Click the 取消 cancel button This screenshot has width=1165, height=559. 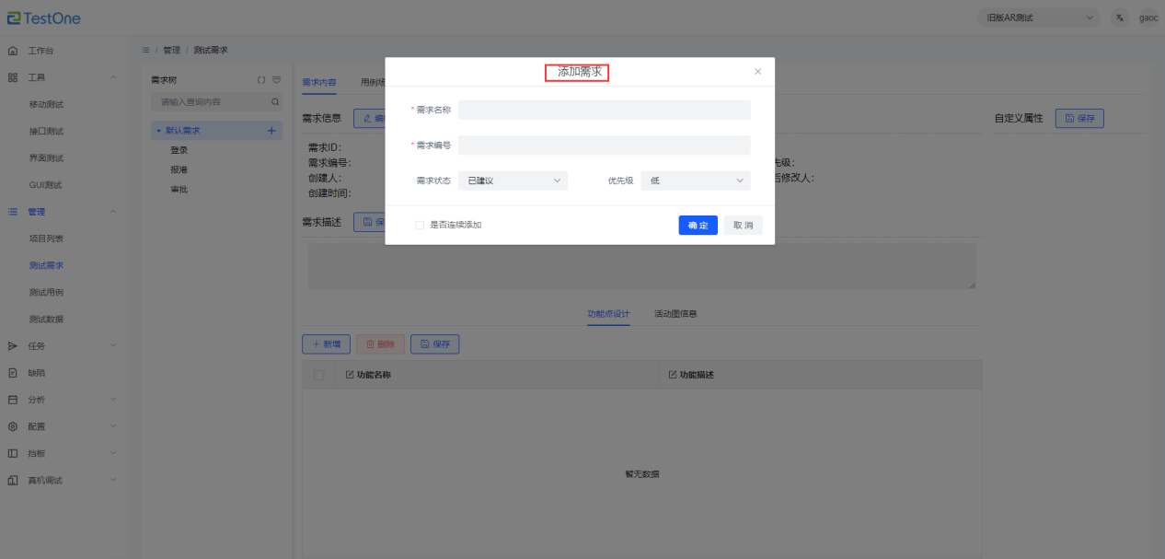tap(743, 226)
